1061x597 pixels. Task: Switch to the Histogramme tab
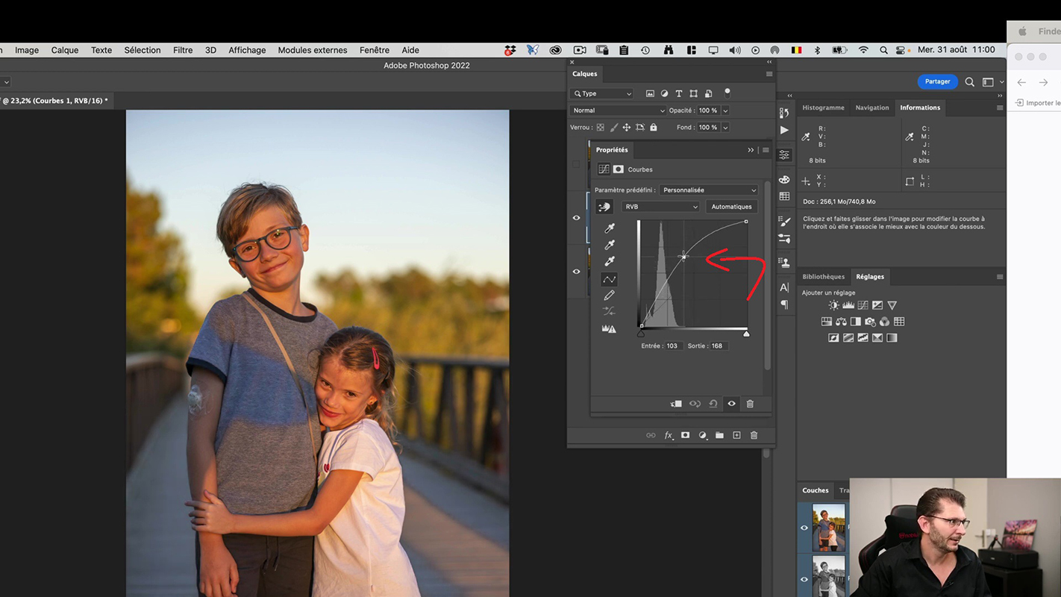click(823, 107)
